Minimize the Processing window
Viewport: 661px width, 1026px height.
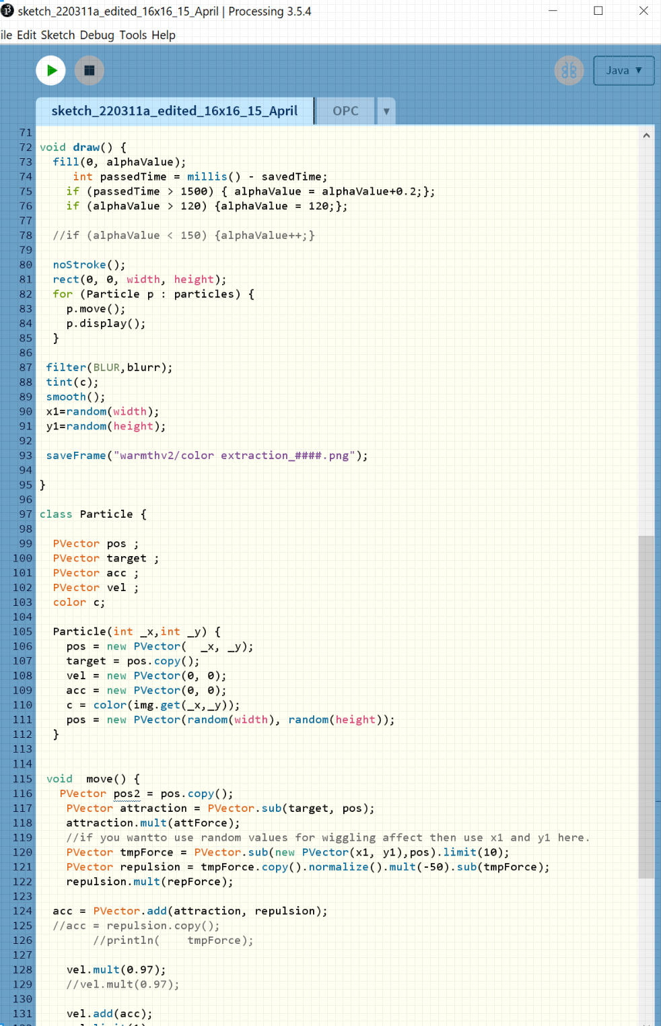click(553, 11)
